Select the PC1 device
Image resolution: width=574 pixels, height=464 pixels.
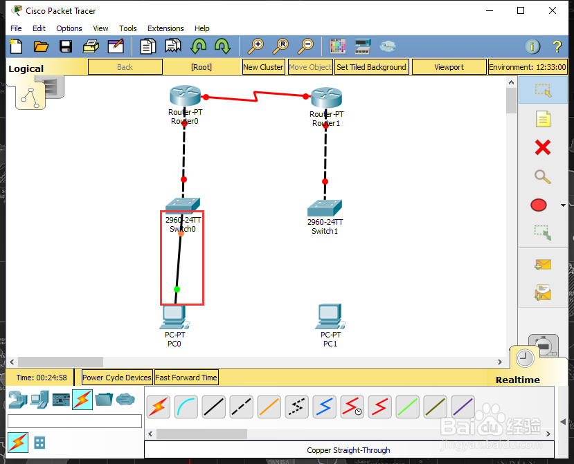pos(330,317)
